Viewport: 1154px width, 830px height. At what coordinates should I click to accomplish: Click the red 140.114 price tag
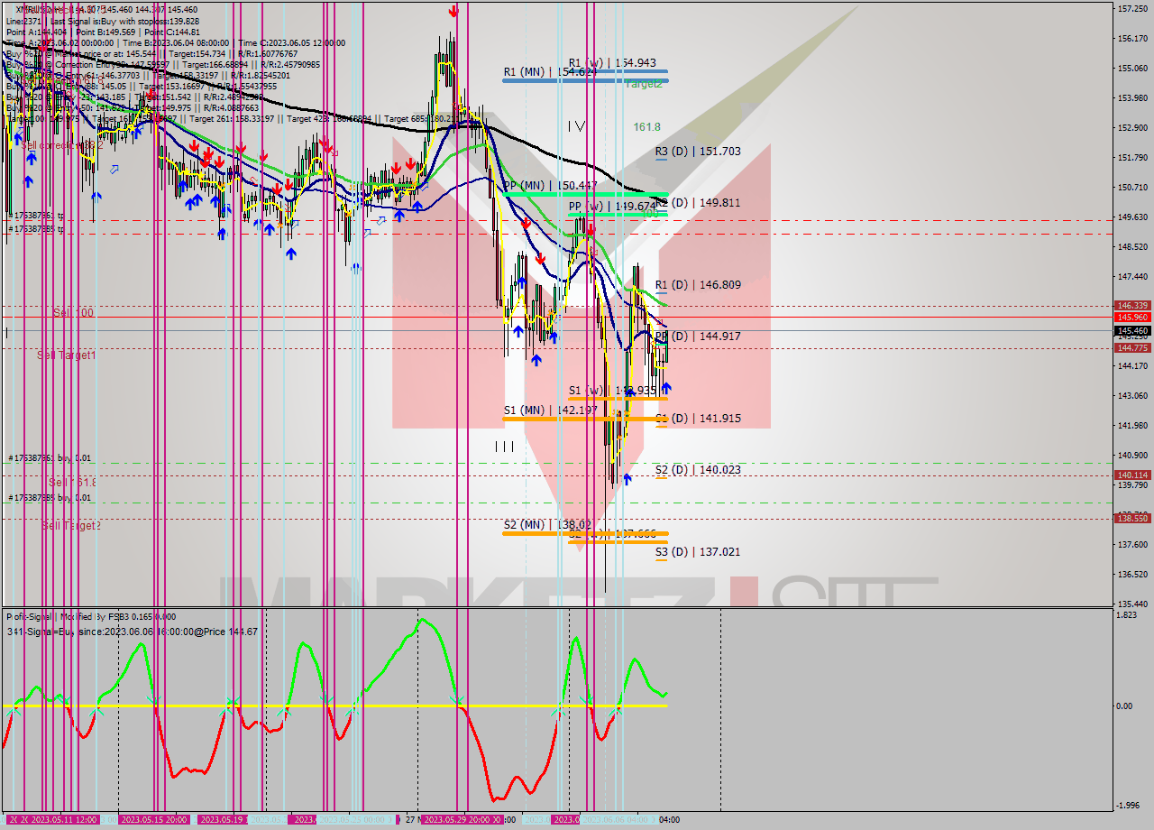click(x=1131, y=475)
